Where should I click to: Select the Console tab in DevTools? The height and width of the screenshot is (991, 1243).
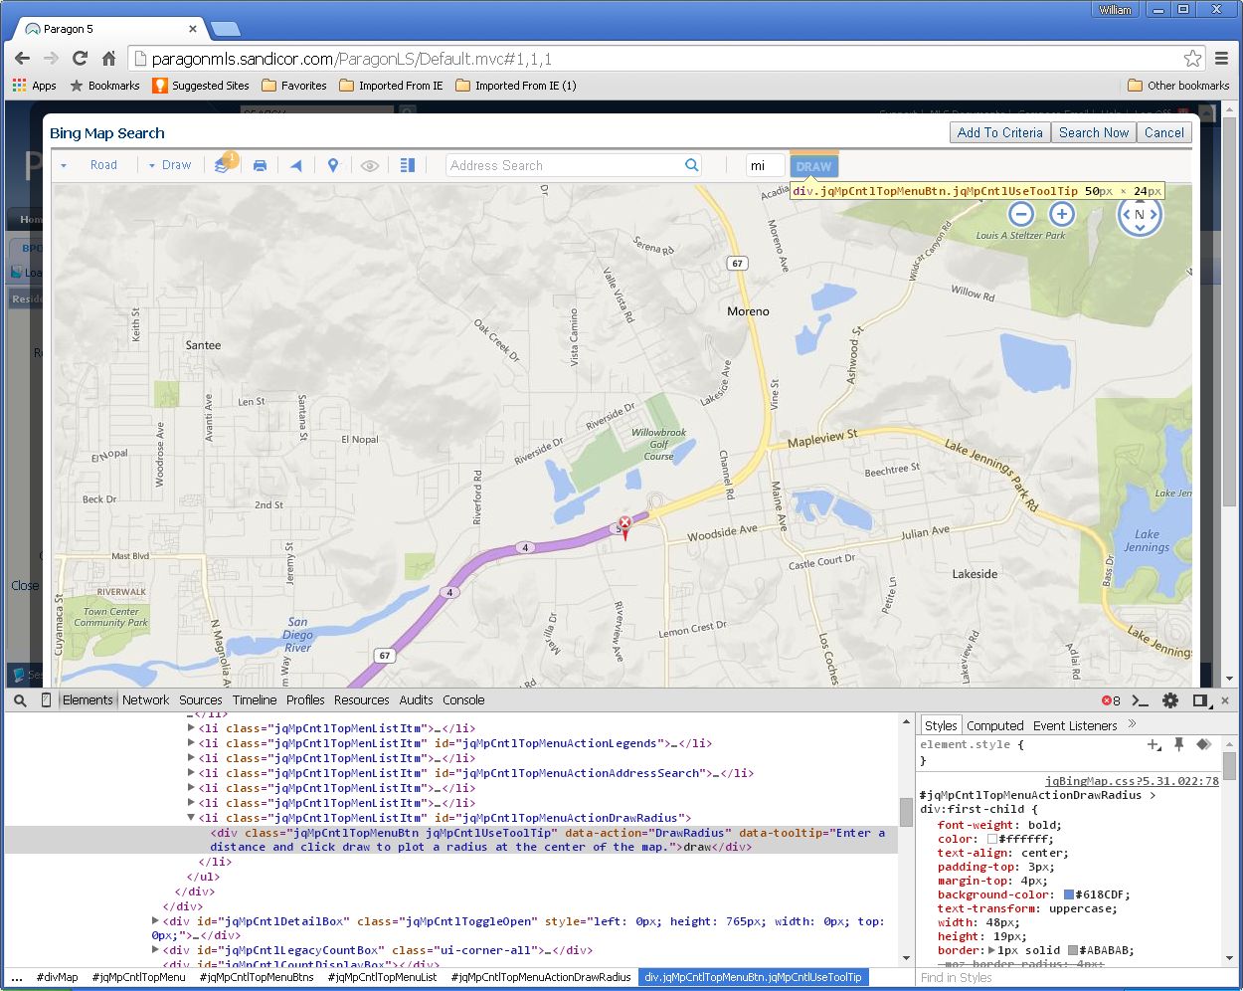coord(463,700)
